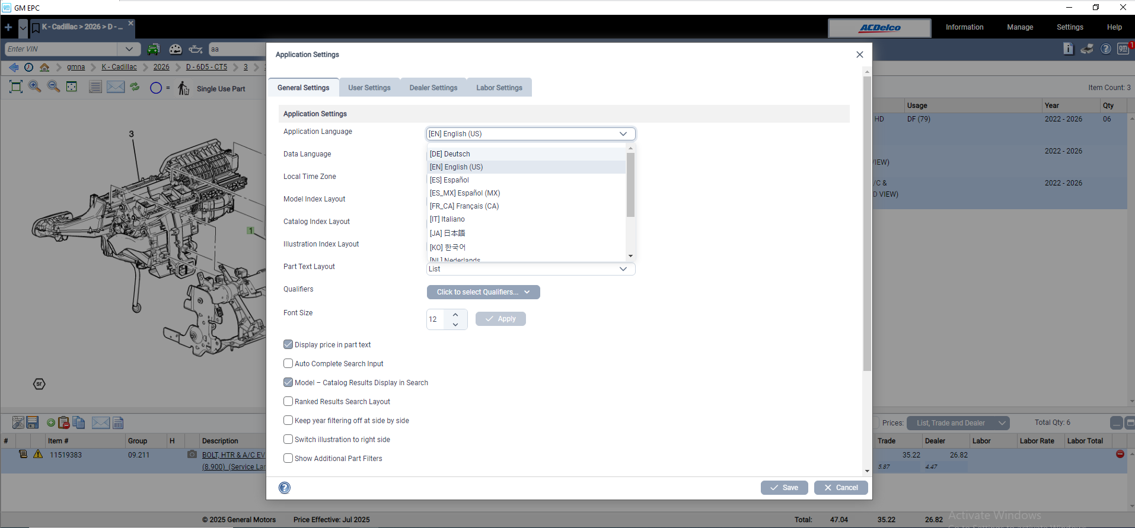1135x528 pixels.
Task: Click the yellow warning triangle icon
Action: pyautogui.click(x=38, y=454)
